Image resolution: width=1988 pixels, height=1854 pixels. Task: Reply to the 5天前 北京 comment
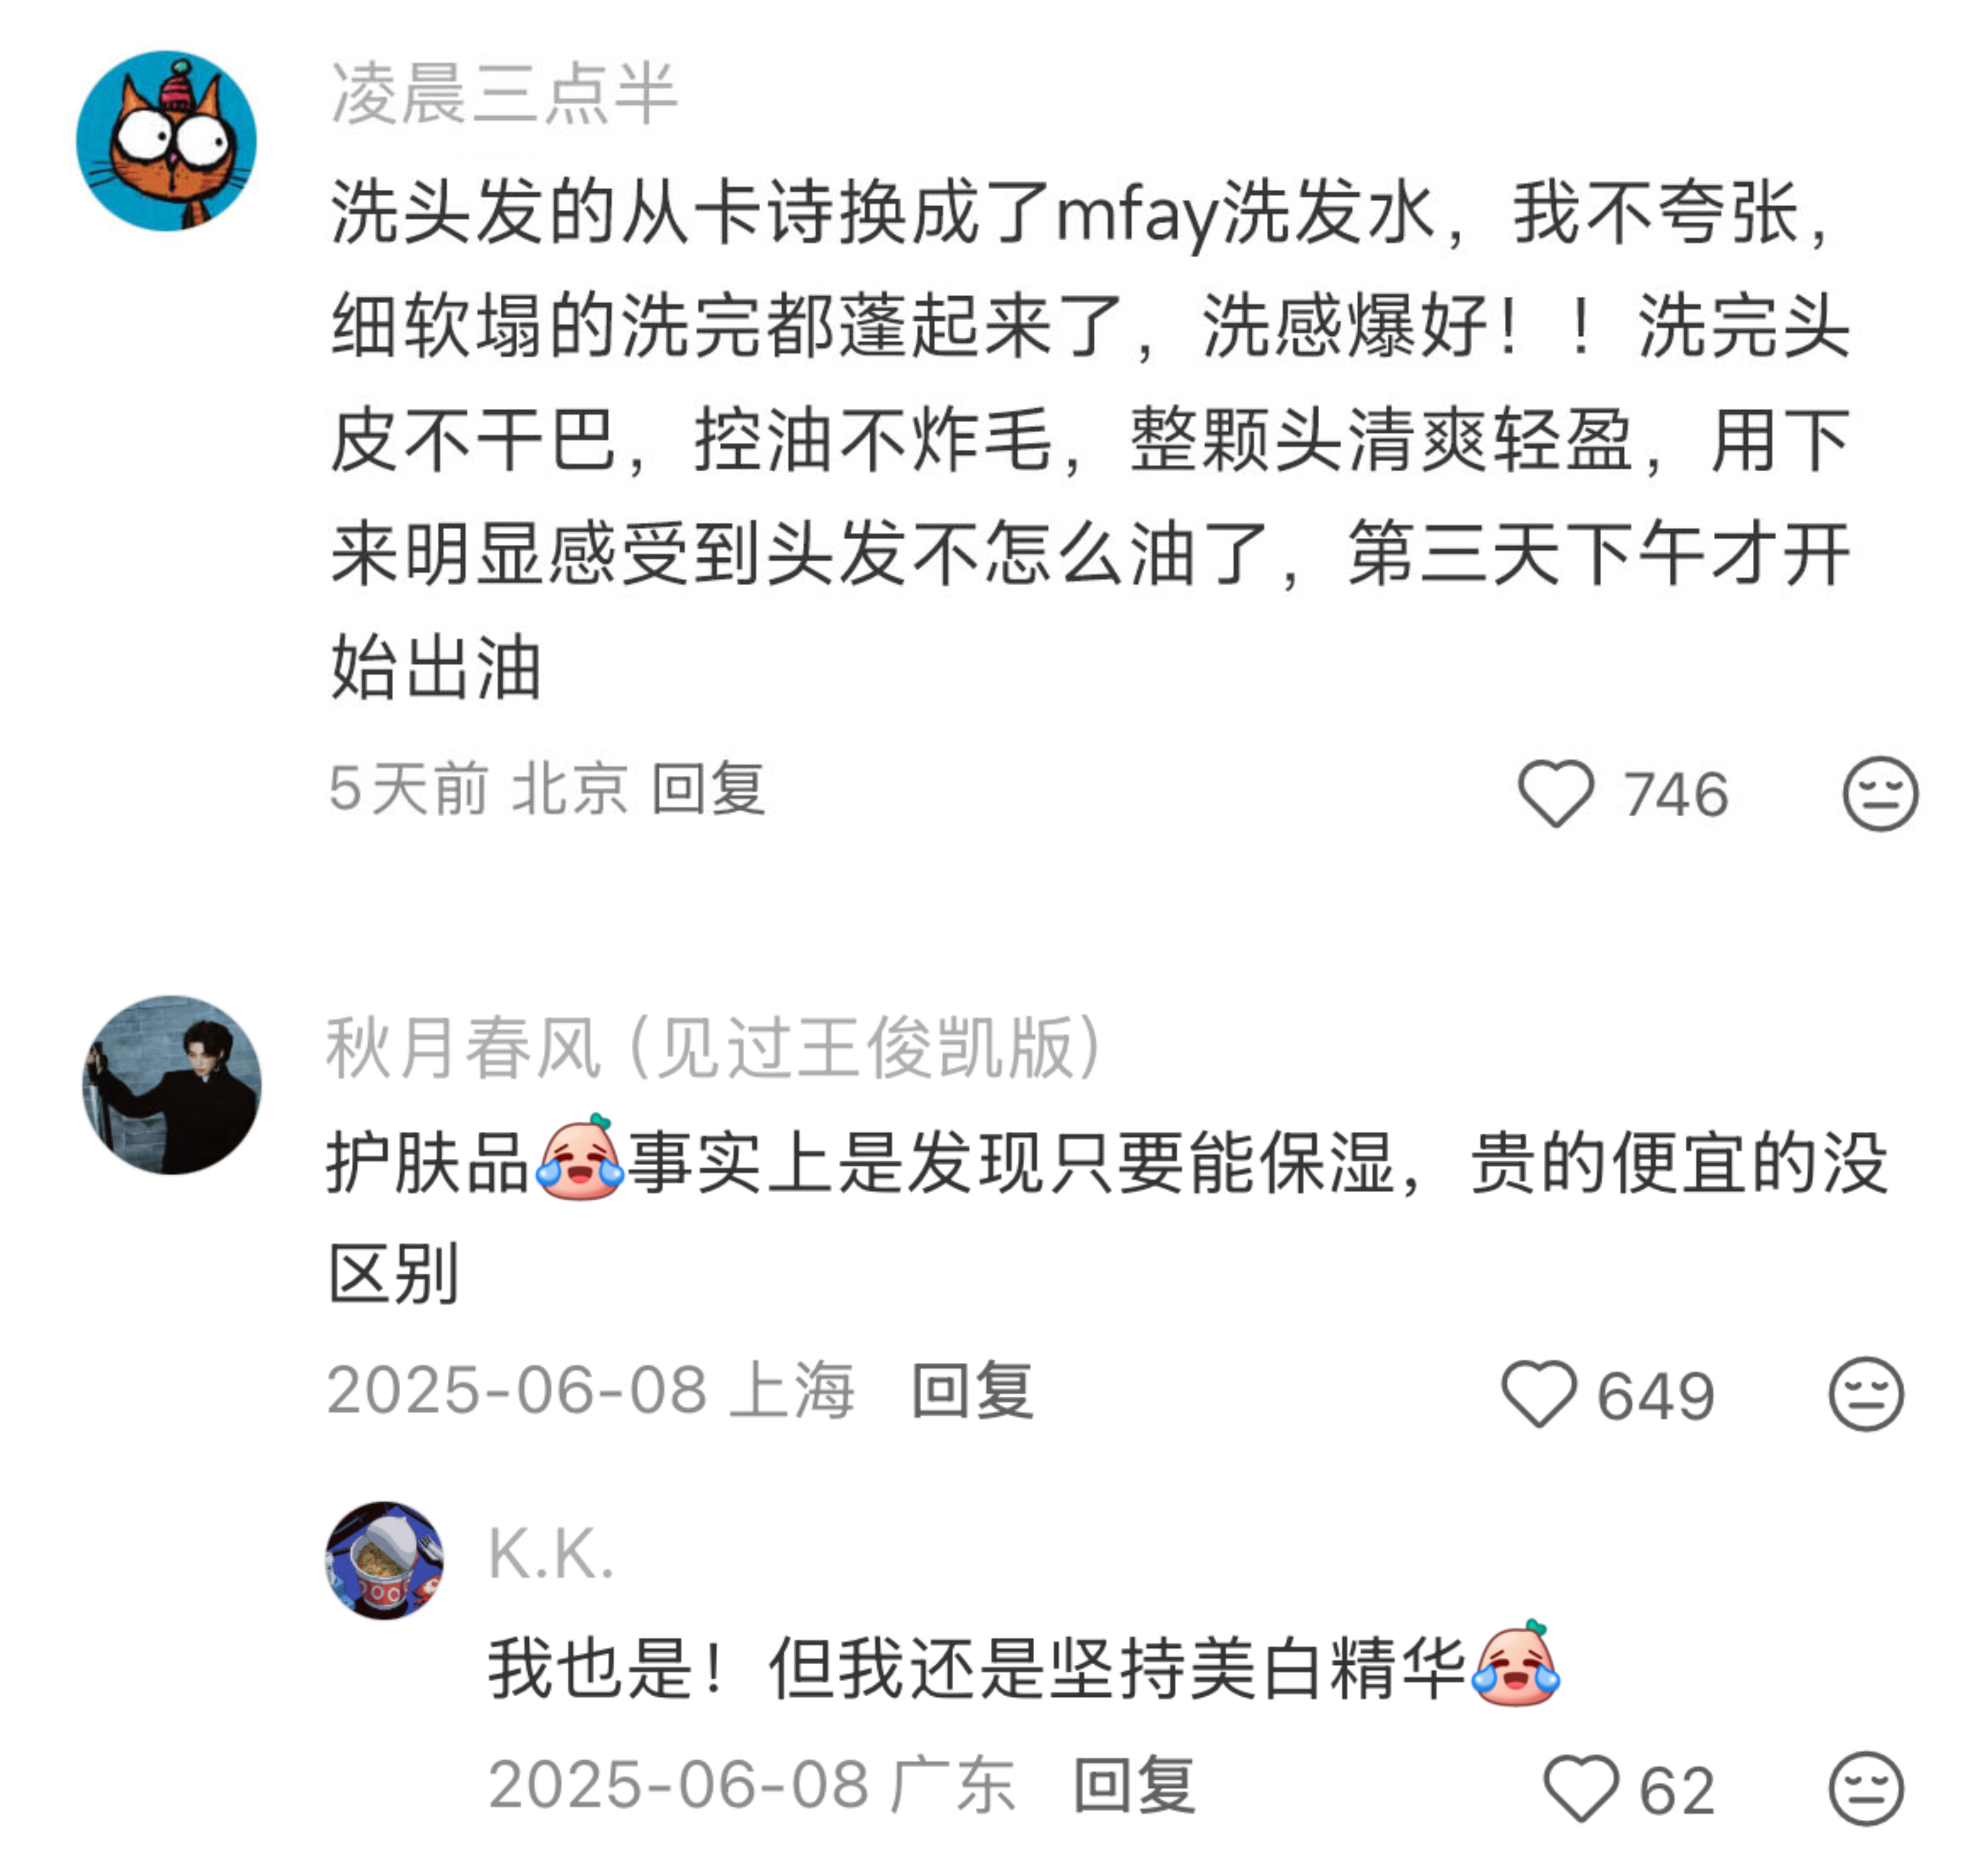tap(709, 789)
